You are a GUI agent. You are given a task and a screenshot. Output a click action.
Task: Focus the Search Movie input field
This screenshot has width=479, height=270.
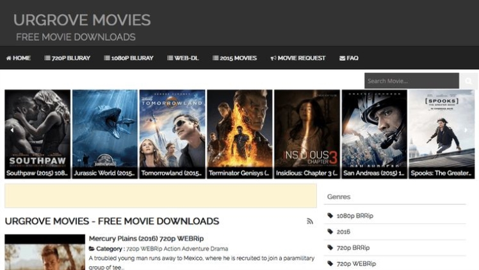(411, 81)
